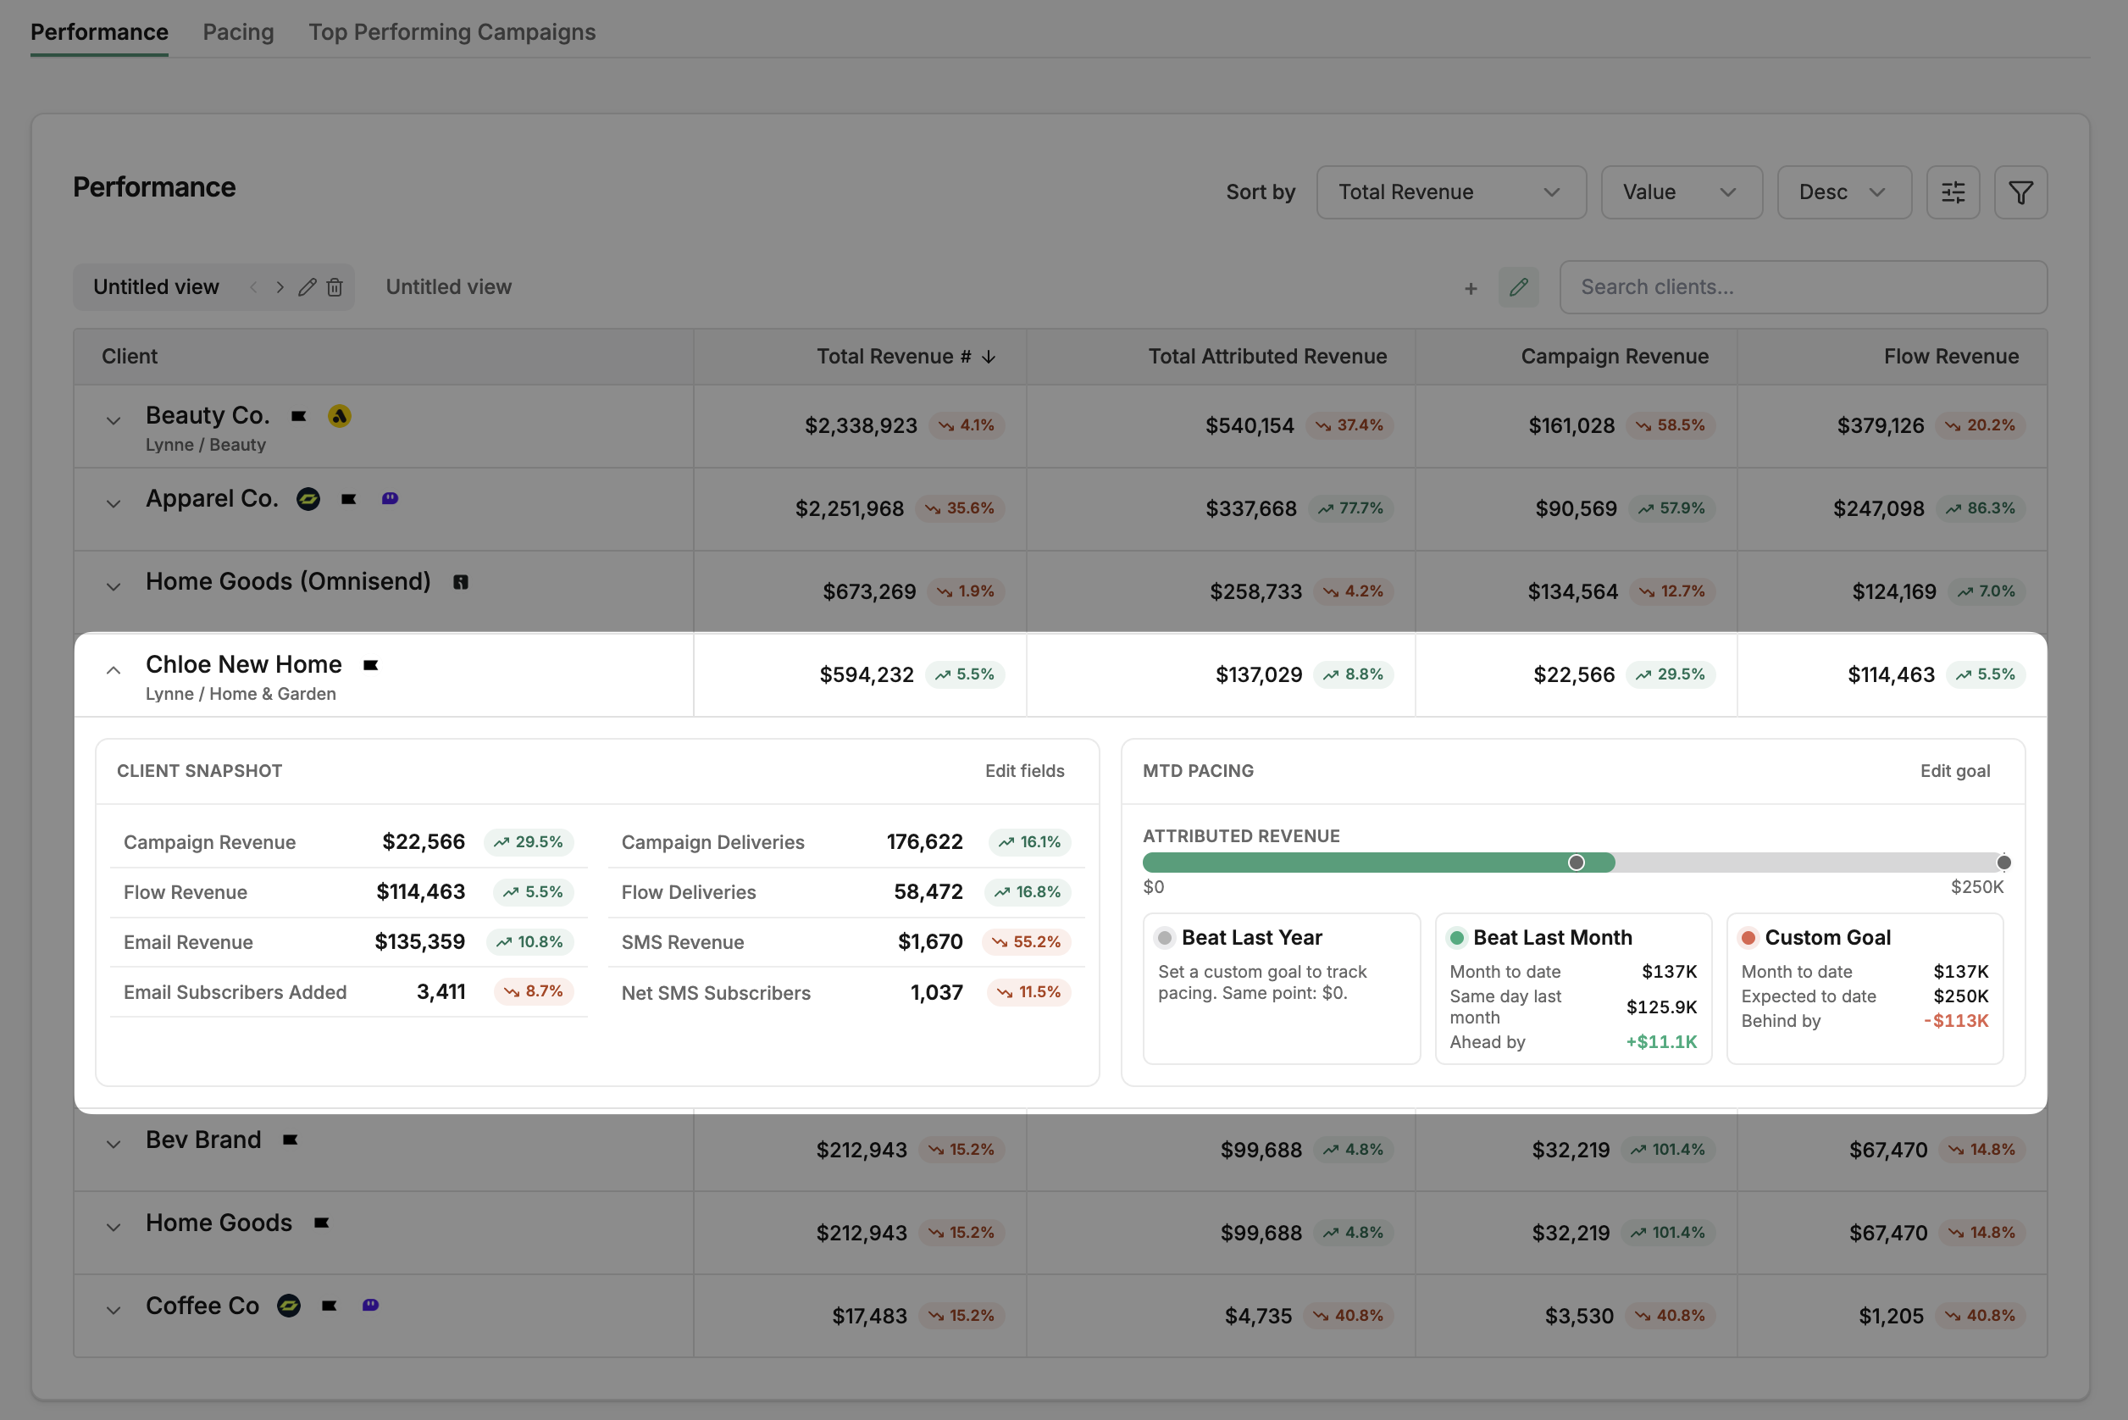
Task: Open the Top Performing Campaigns tab
Action: (452, 31)
